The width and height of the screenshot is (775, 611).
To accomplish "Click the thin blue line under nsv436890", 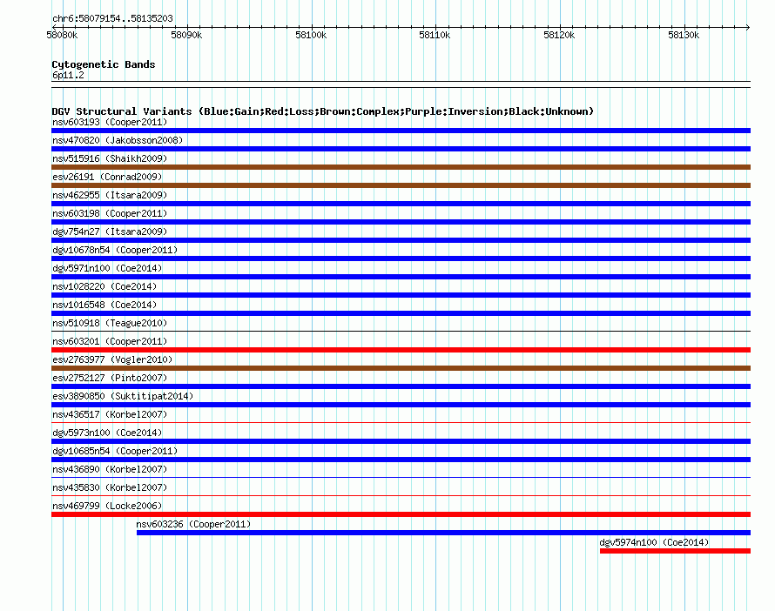I will [401, 477].
